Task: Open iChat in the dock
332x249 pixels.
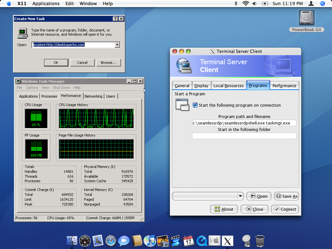Action: tap(124, 241)
